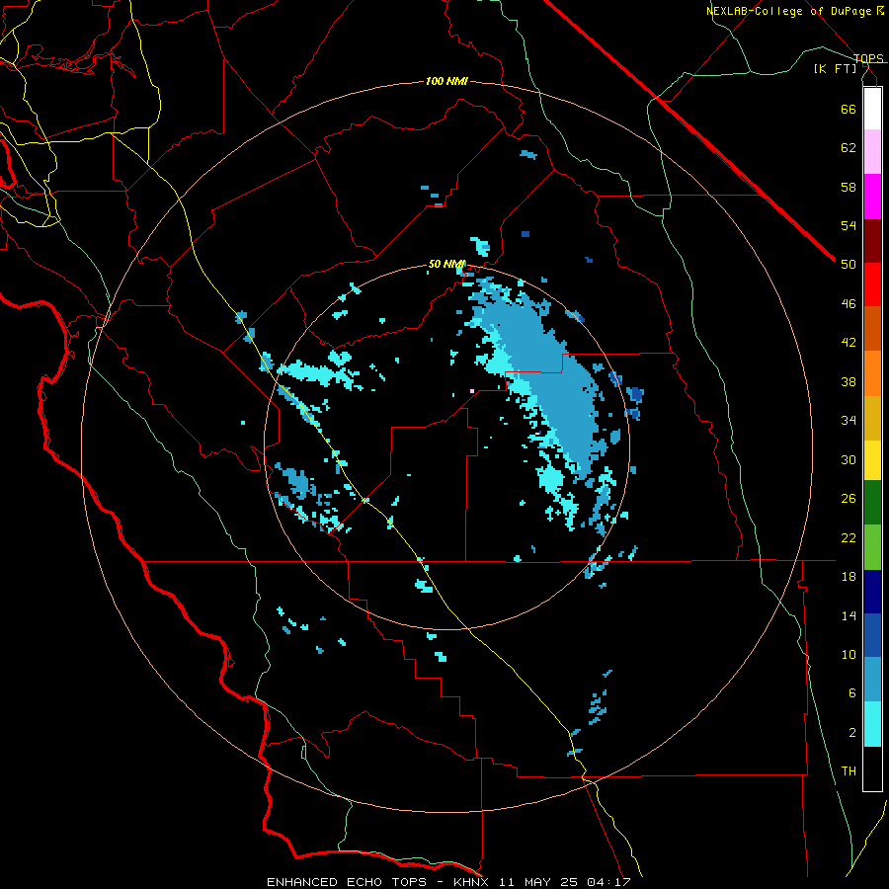Click the medium blue legend swatch
The image size is (889, 889).
[x=872, y=635]
